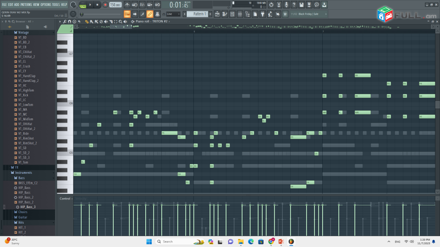This screenshot has width=440, height=247.
Task: Toggle the red record button
Action: tap(105, 5)
